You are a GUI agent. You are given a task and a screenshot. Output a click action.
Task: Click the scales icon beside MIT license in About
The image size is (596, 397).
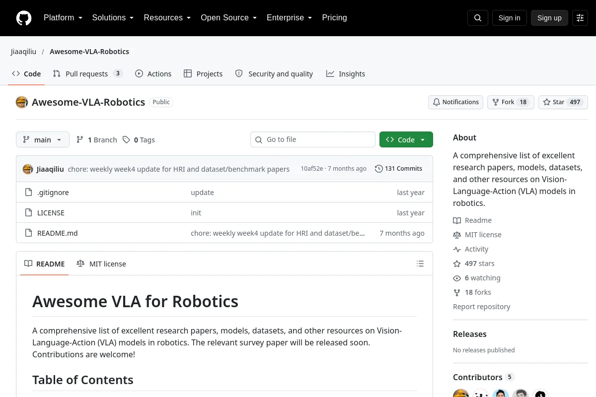click(457, 235)
